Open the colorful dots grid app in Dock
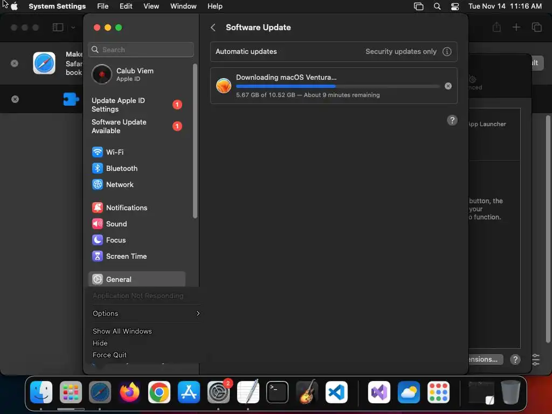Screen dimensions: 552x414 (x=438, y=392)
